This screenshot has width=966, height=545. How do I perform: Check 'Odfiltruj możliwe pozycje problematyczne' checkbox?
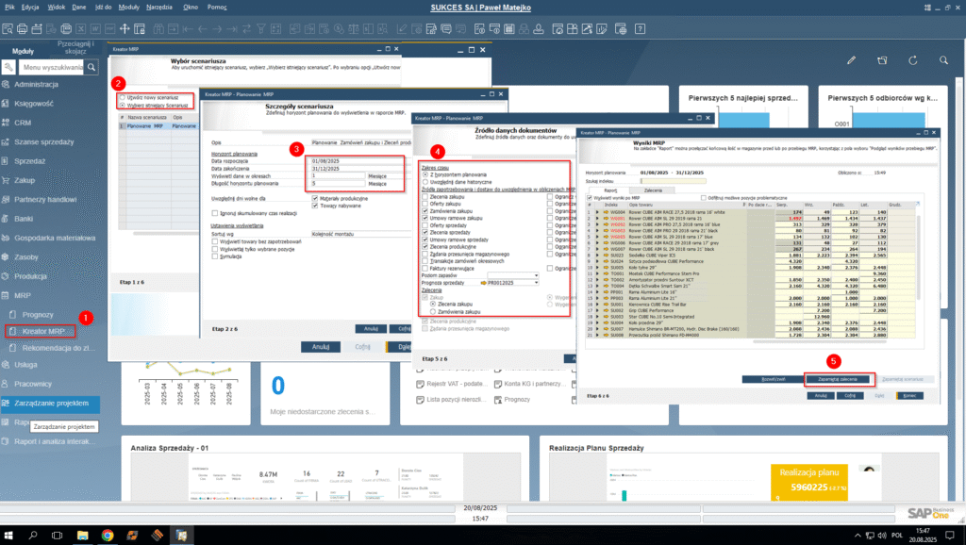click(x=704, y=198)
